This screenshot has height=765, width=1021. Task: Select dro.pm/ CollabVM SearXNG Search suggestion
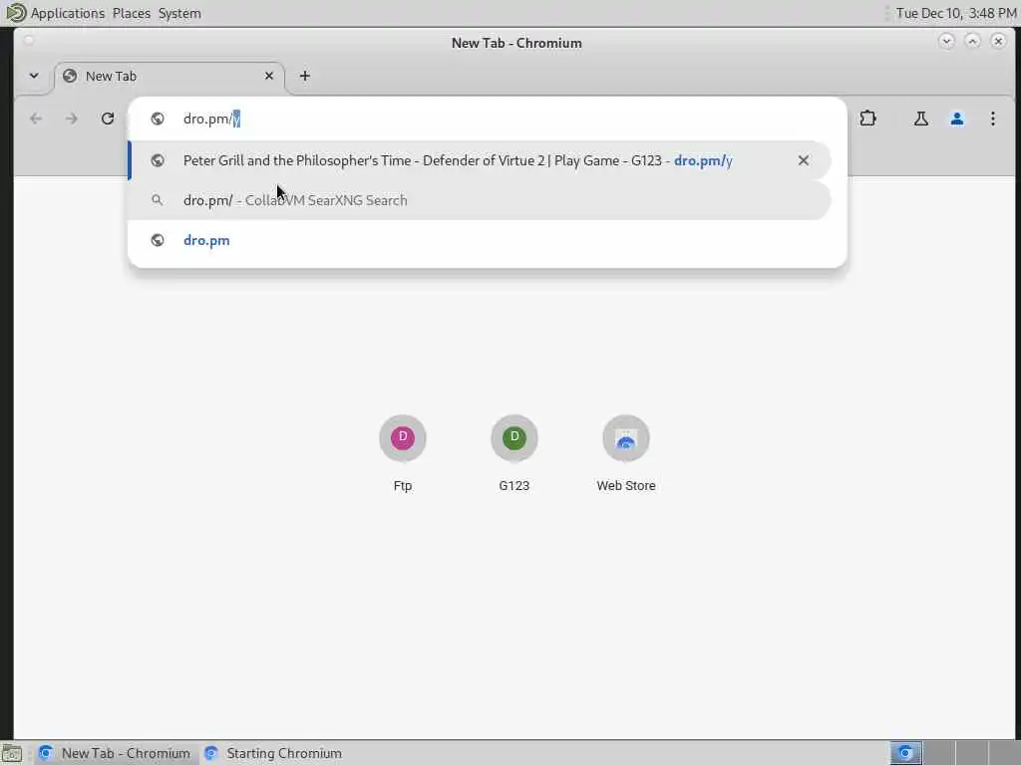coord(480,200)
